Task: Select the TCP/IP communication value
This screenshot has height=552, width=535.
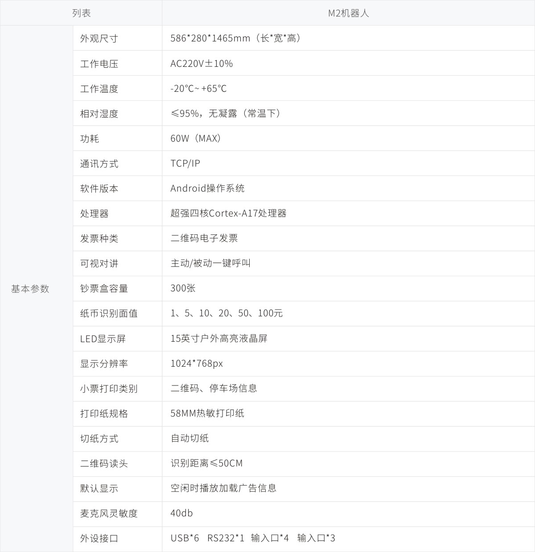Action: (185, 164)
